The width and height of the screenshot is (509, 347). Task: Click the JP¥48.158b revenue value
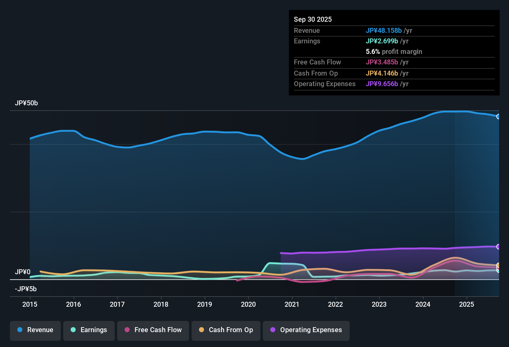(384, 31)
